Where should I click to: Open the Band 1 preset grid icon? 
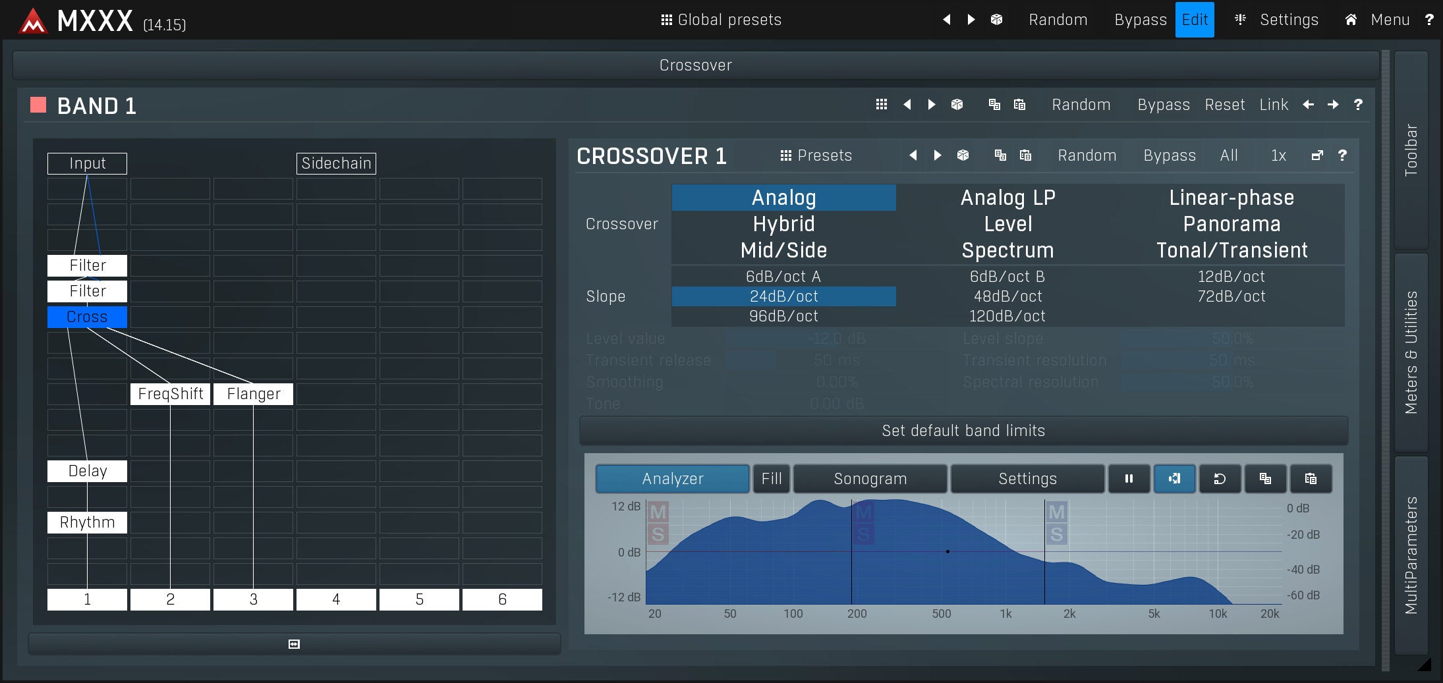click(x=882, y=105)
